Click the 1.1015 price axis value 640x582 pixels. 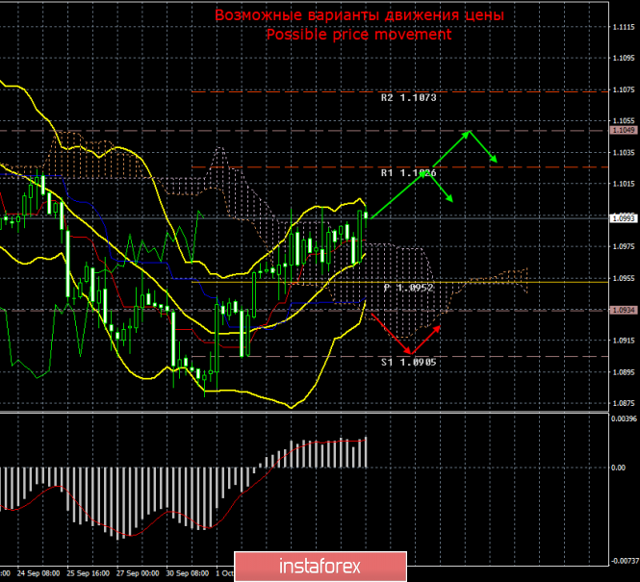click(624, 184)
